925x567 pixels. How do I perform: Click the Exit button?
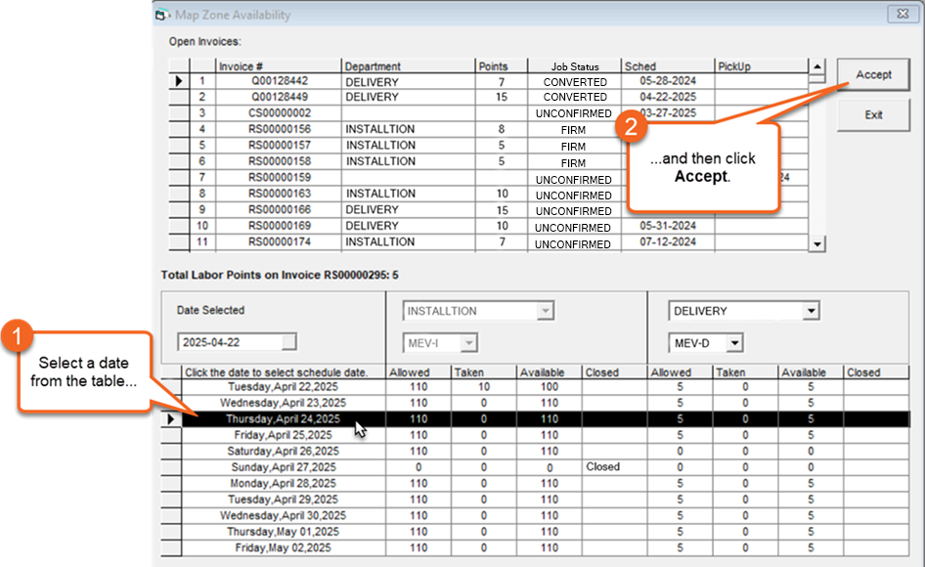(873, 115)
